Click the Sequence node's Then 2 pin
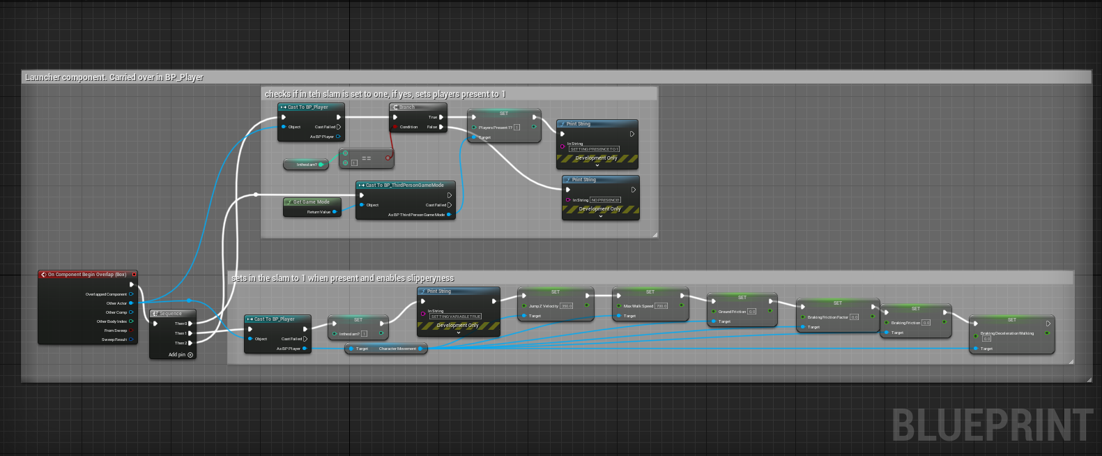This screenshot has height=456, width=1102. (190, 343)
